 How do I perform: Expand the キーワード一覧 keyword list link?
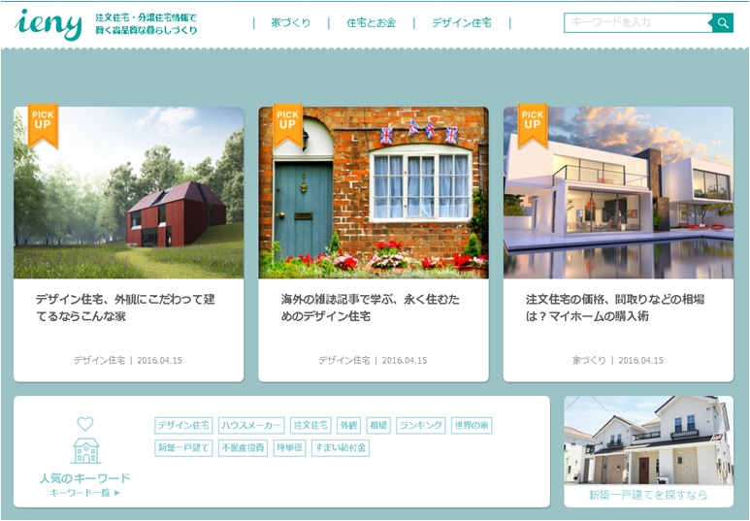tap(85, 493)
